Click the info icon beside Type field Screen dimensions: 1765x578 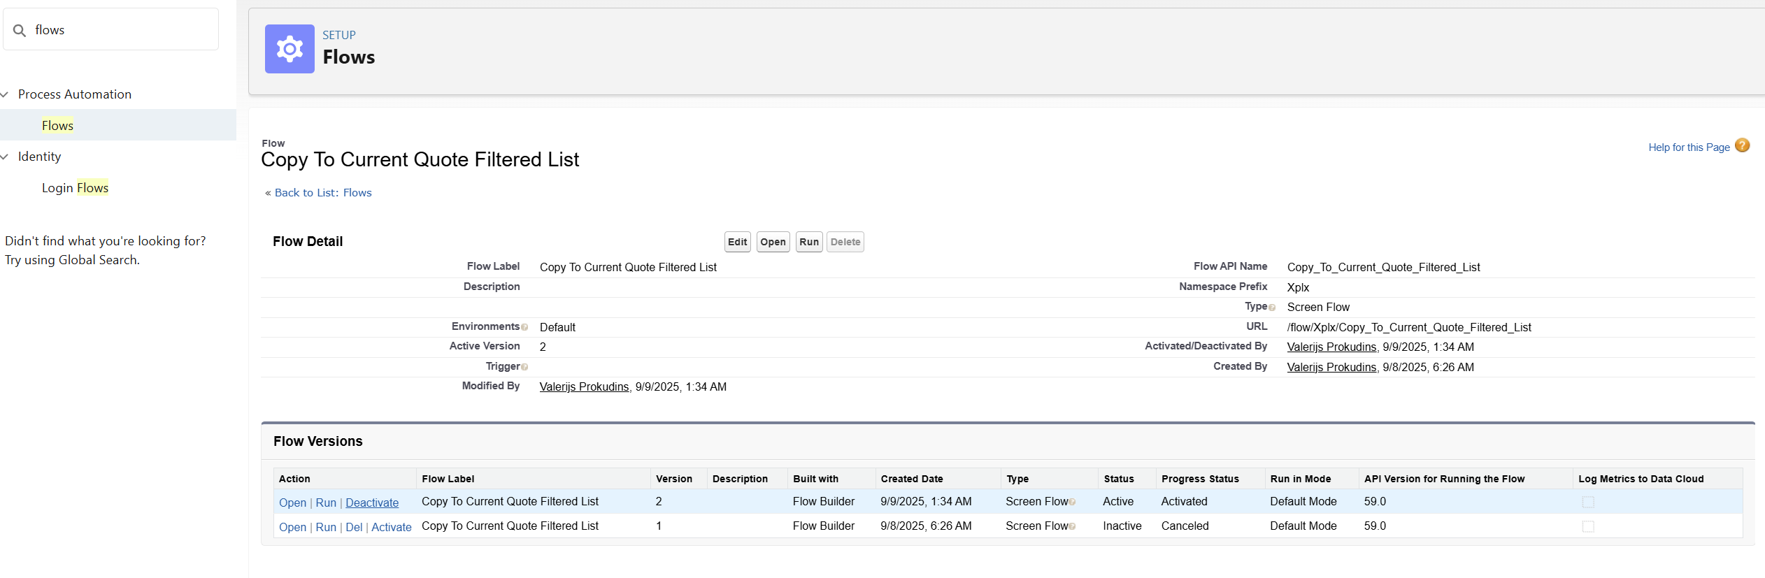coord(1272,308)
